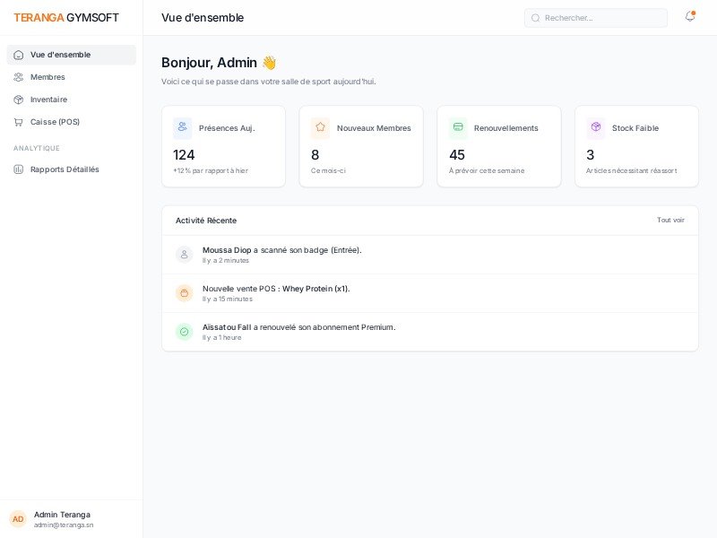
Task: Click the Tout voir link
Action: (x=670, y=221)
